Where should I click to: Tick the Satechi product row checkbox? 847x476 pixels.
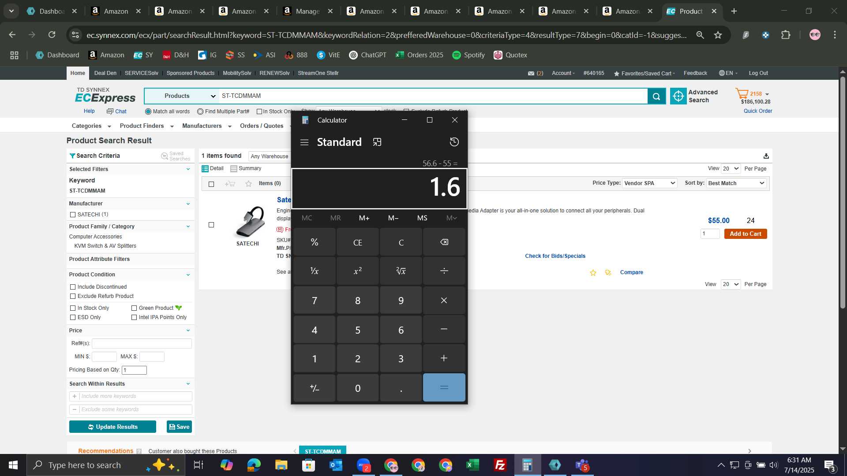pyautogui.click(x=211, y=225)
